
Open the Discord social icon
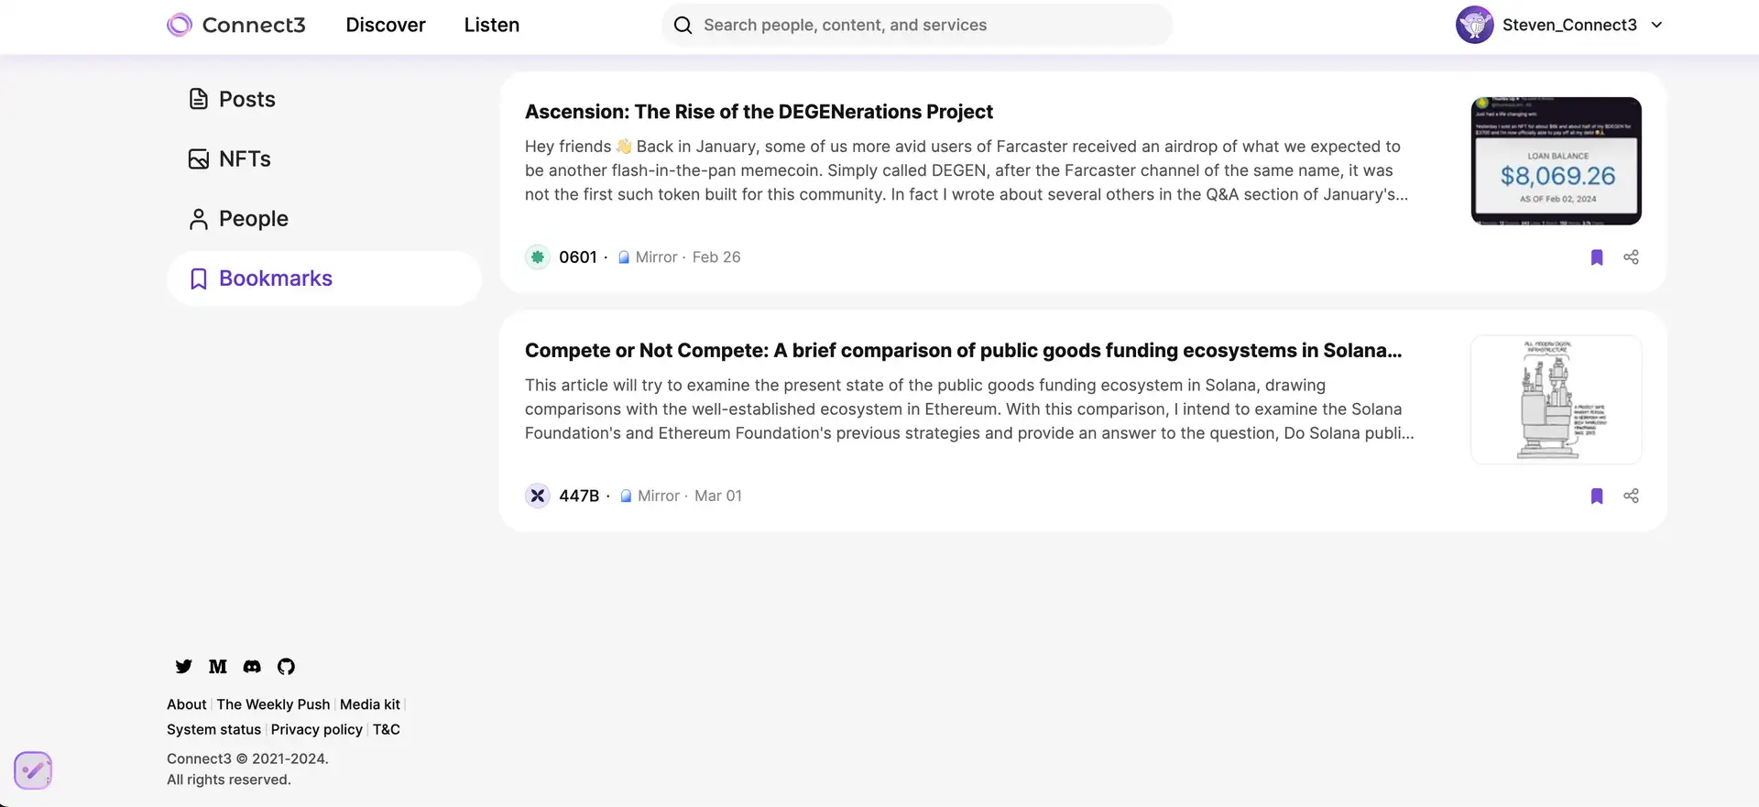pyautogui.click(x=252, y=667)
